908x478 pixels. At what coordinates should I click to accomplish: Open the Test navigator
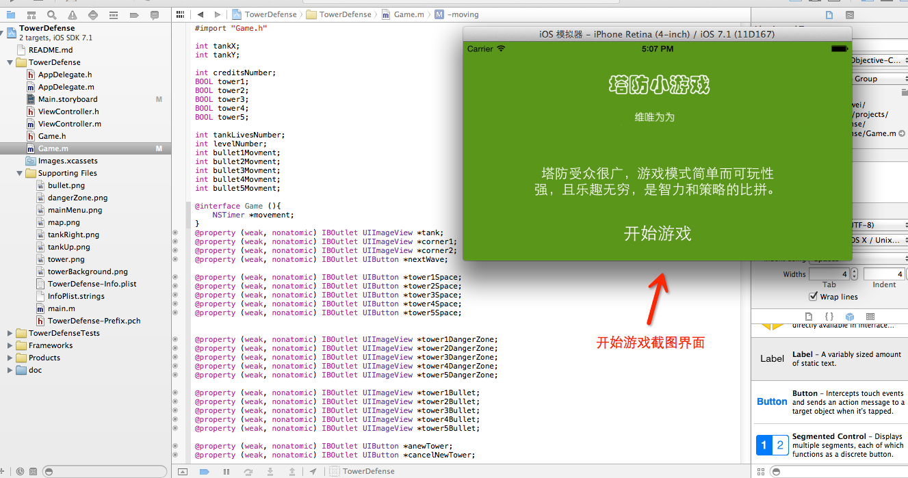[x=93, y=14]
